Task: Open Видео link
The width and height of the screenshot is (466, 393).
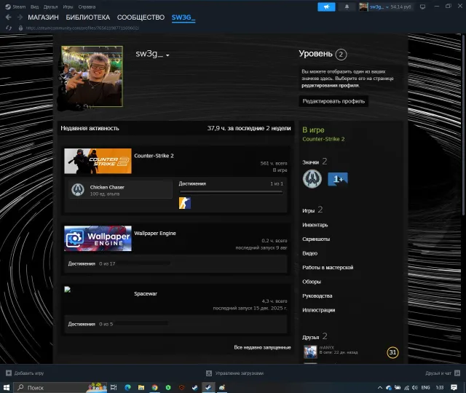Action: click(309, 253)
